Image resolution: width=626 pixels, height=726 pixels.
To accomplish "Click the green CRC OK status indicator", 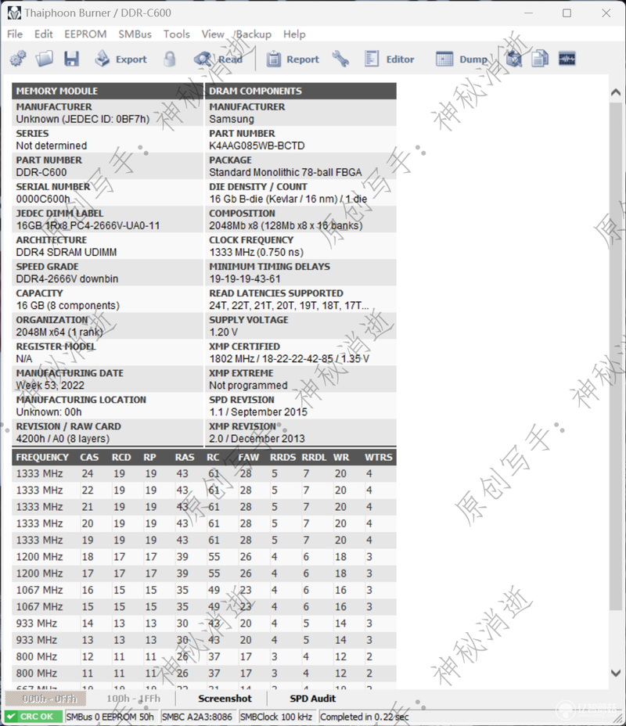I will (34, 717).
